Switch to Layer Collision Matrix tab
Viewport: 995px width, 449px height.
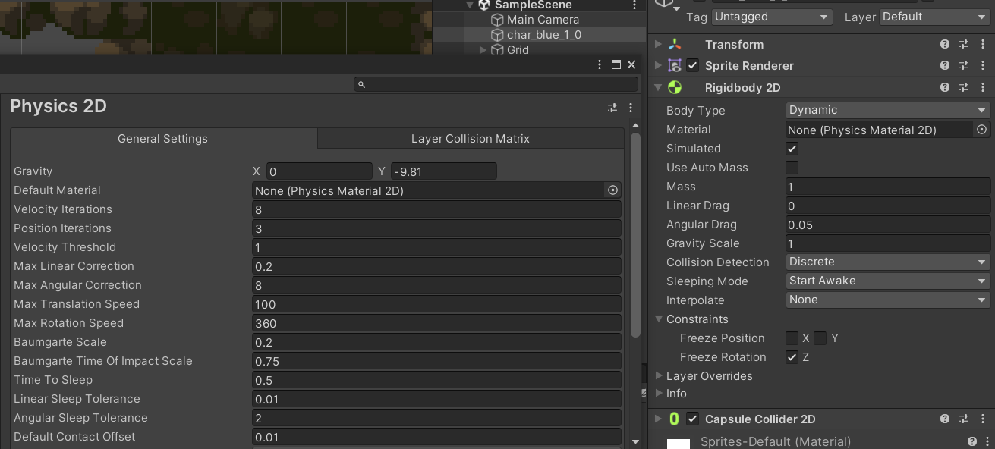pyautogui.click(x=470, y=139)
